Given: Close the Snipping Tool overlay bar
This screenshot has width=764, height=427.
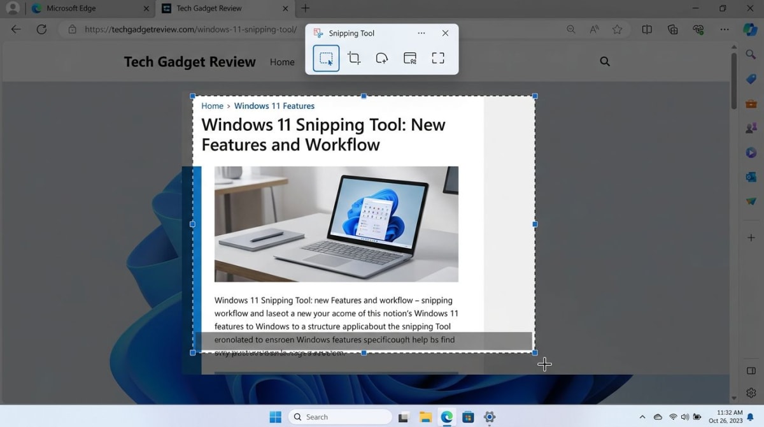Looking at the screenshot, I should [x=445, y=33].
